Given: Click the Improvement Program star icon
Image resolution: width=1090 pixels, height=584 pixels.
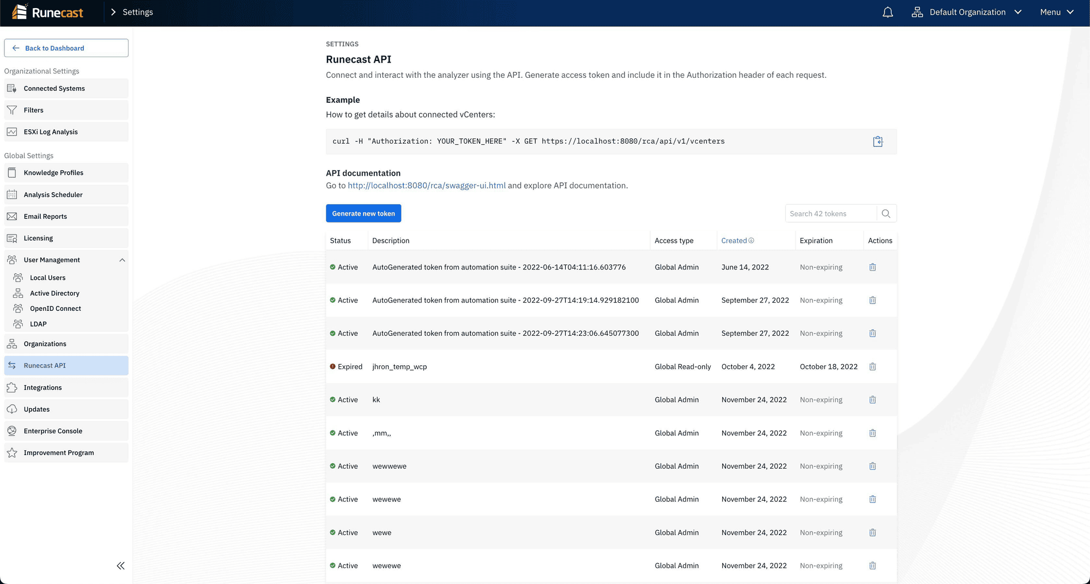Looking at the screenshot, I should [x=12, y=453].
